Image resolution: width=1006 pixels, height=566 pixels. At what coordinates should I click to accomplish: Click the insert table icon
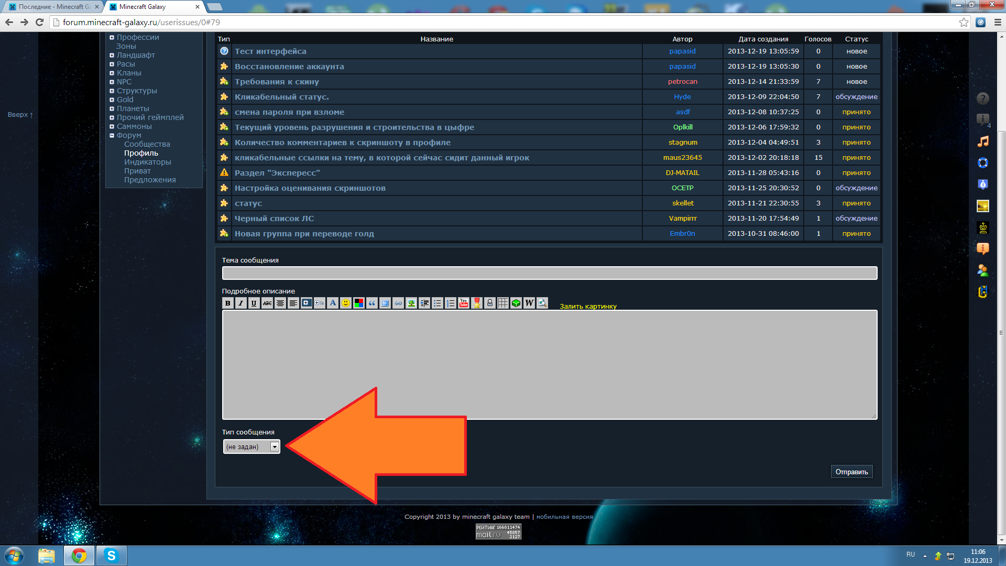(503, 303)
